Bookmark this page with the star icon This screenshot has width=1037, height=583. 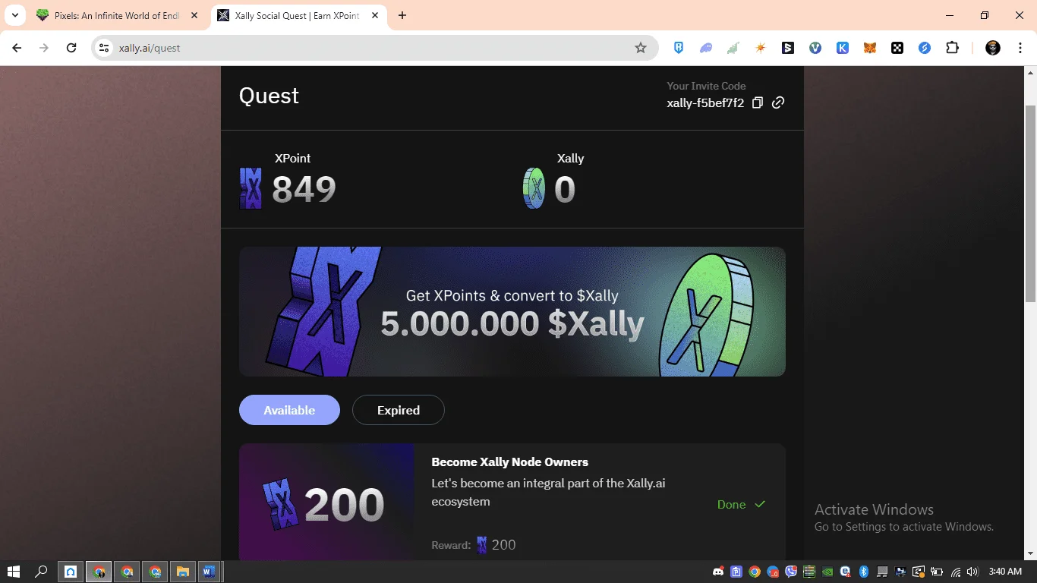641,48
